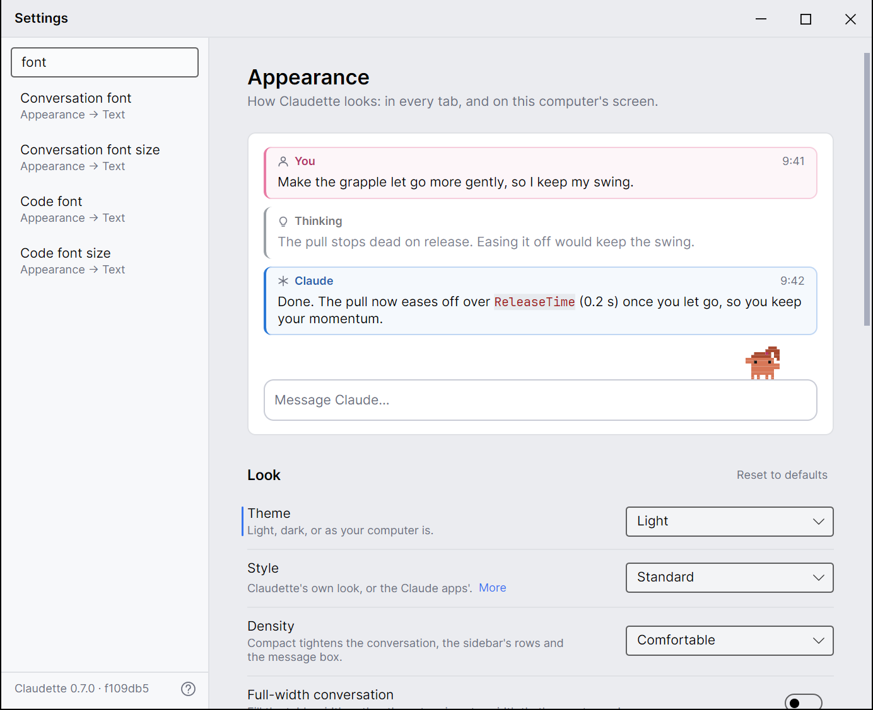Click the lightbulb icon beside Thinking

tap(283, 221)
